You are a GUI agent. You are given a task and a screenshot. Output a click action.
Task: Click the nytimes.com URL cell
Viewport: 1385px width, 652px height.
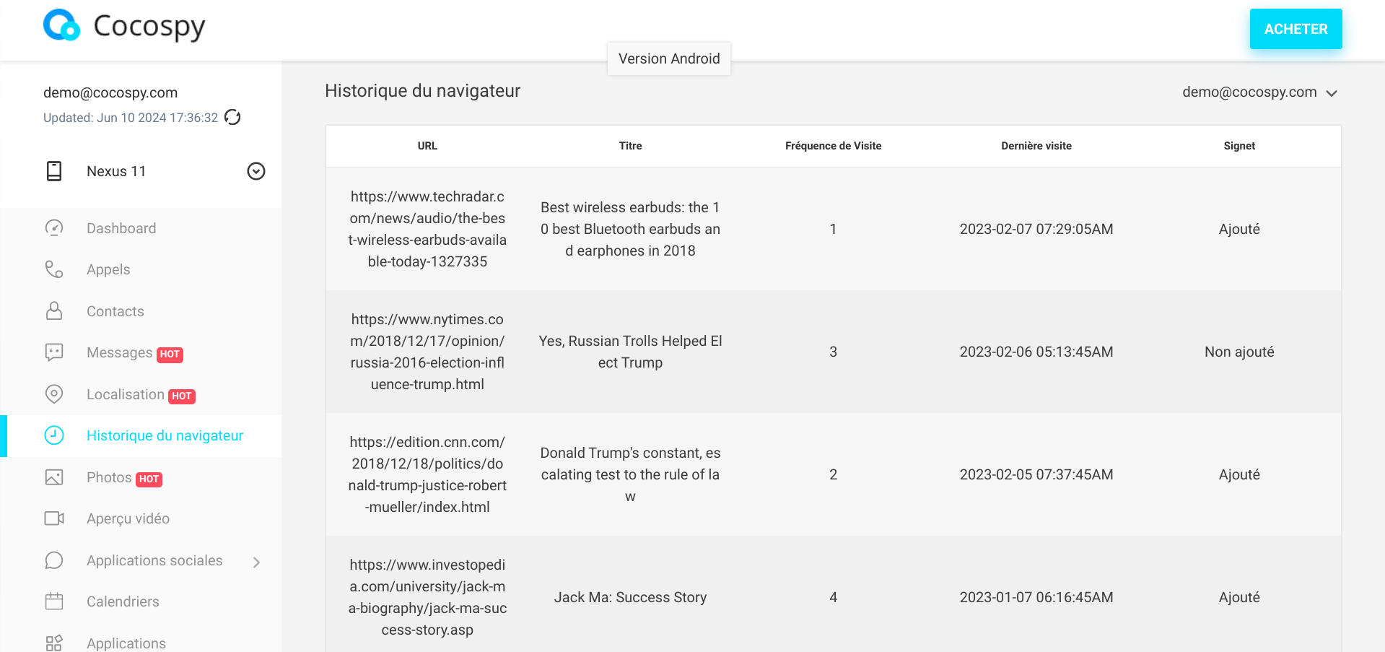point(427,352)
